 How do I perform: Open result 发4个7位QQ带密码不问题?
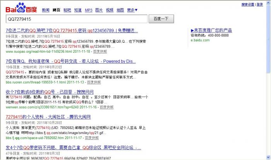click(73, 148)
